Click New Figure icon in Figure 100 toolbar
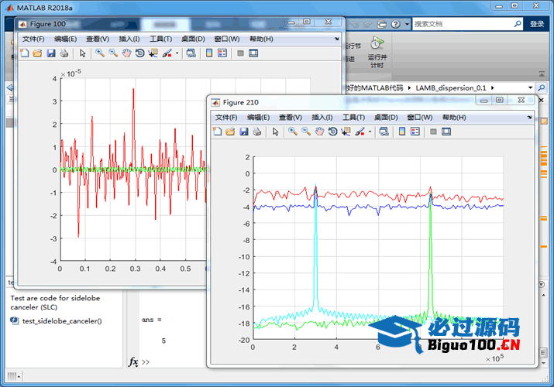Image resolution: width=554 pixels, height=387 pixels. 24,53
